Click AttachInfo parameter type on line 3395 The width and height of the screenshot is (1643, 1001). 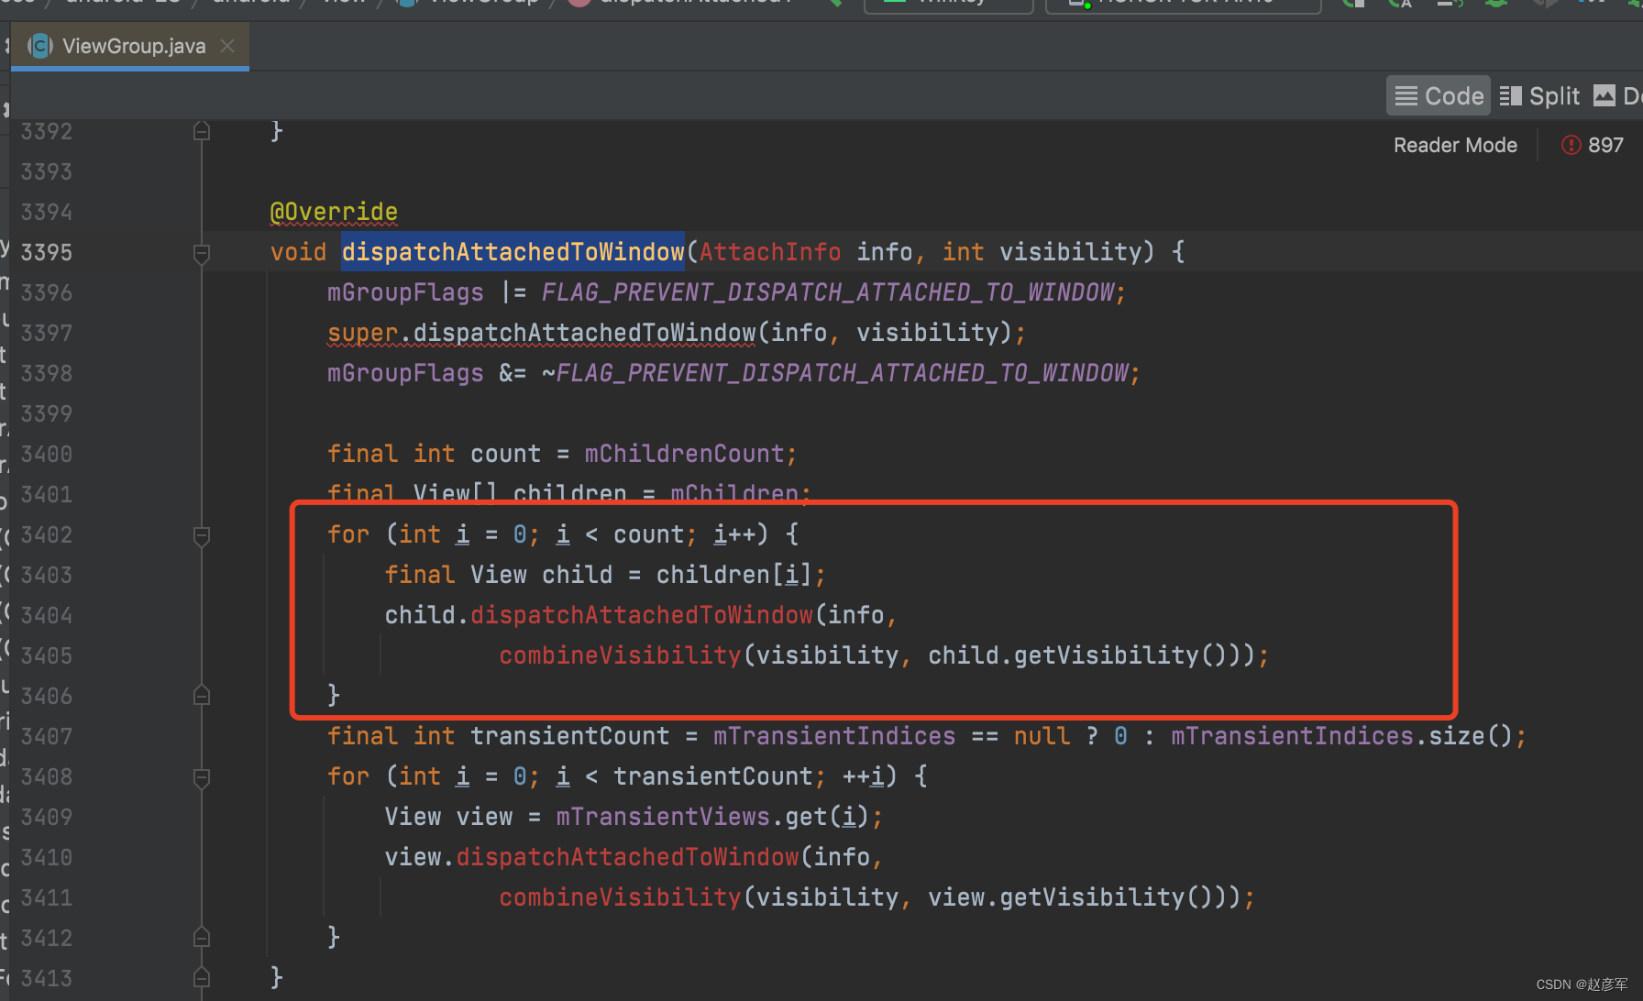coord(770,252)
